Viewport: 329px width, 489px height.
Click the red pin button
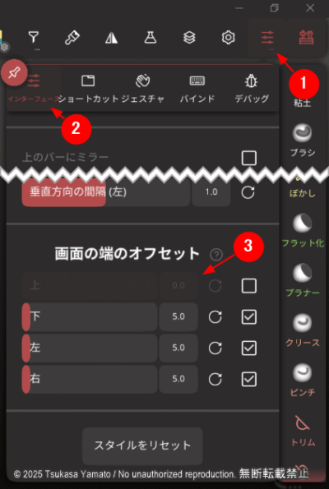click(x=14, y=73)
